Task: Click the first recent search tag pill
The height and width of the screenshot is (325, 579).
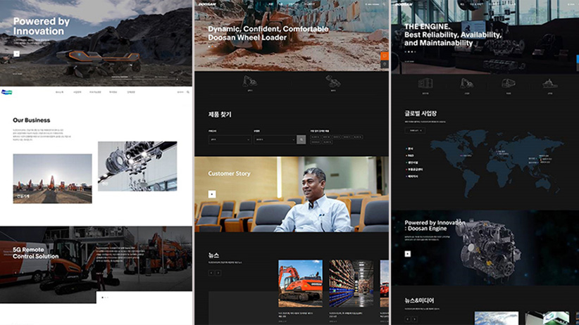Action: [x=316, y=137]
